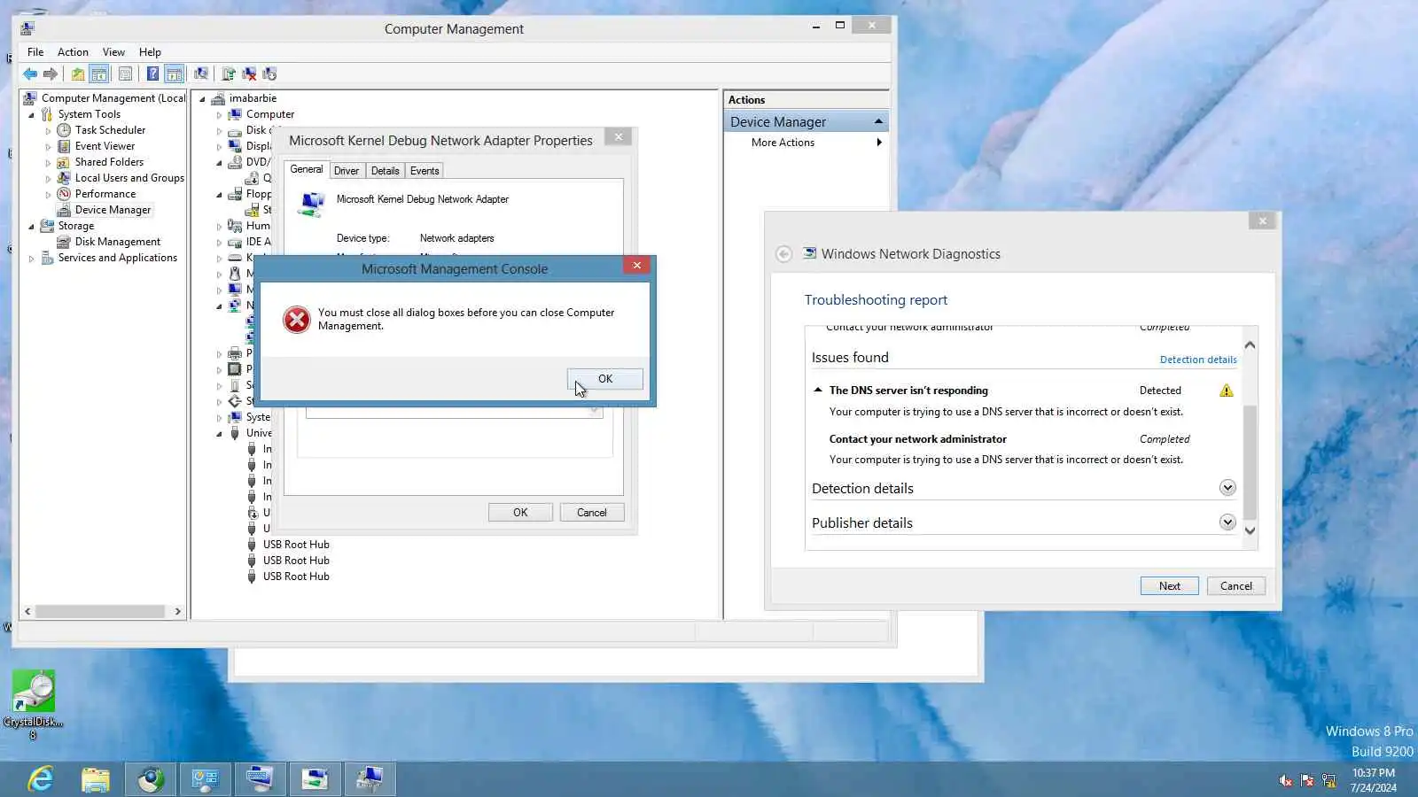The width and height of the screenshot is (1418, 797).
Task: Open the Detection details link
Action: 1198,360
